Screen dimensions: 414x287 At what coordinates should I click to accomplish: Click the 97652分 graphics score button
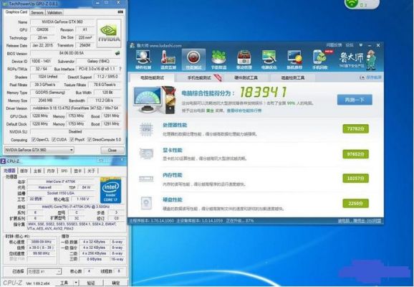(x=356, y=154)
